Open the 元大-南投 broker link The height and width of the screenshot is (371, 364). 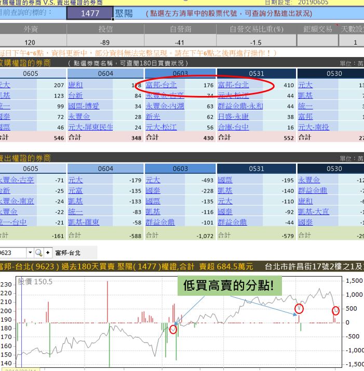point(314,127)
